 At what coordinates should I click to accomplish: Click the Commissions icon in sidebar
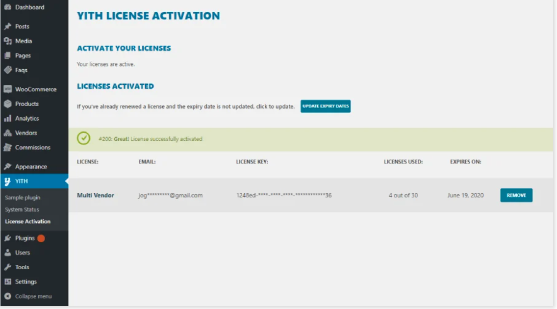click(x=7, y=148)
